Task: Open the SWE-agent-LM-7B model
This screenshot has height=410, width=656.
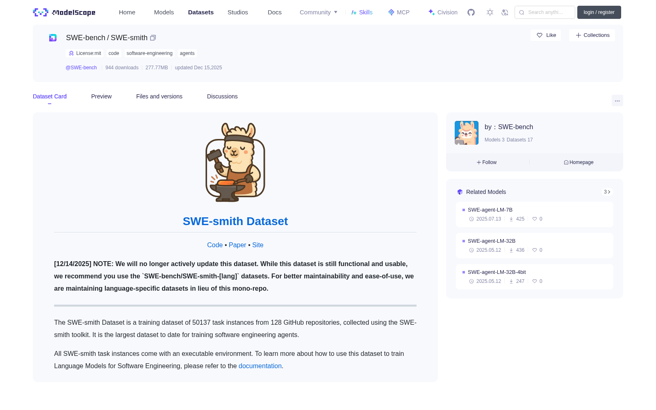Action: pyautogui.click(x=490, y=210)
